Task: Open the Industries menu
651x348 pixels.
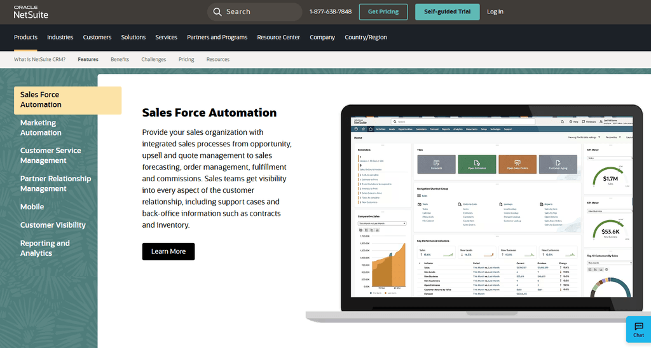Action: click(60, 38)
